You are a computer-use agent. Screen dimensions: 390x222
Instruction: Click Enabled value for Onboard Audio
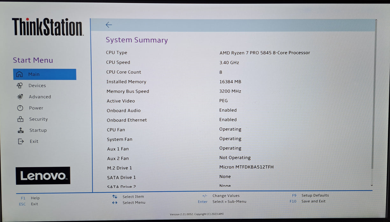228,110
